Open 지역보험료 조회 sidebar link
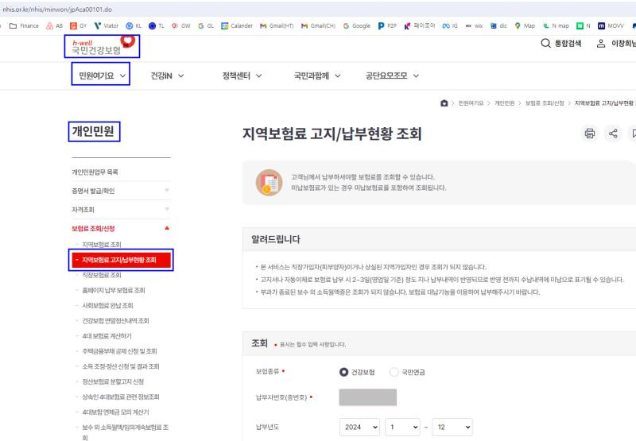The image size is (636, 441). [x=102, y=245]
